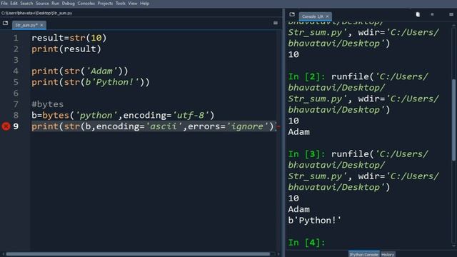The height and width of the screenshot is (257, 457).
Task: Click line number 4 in the gutter
Action: tap(16, 71)
